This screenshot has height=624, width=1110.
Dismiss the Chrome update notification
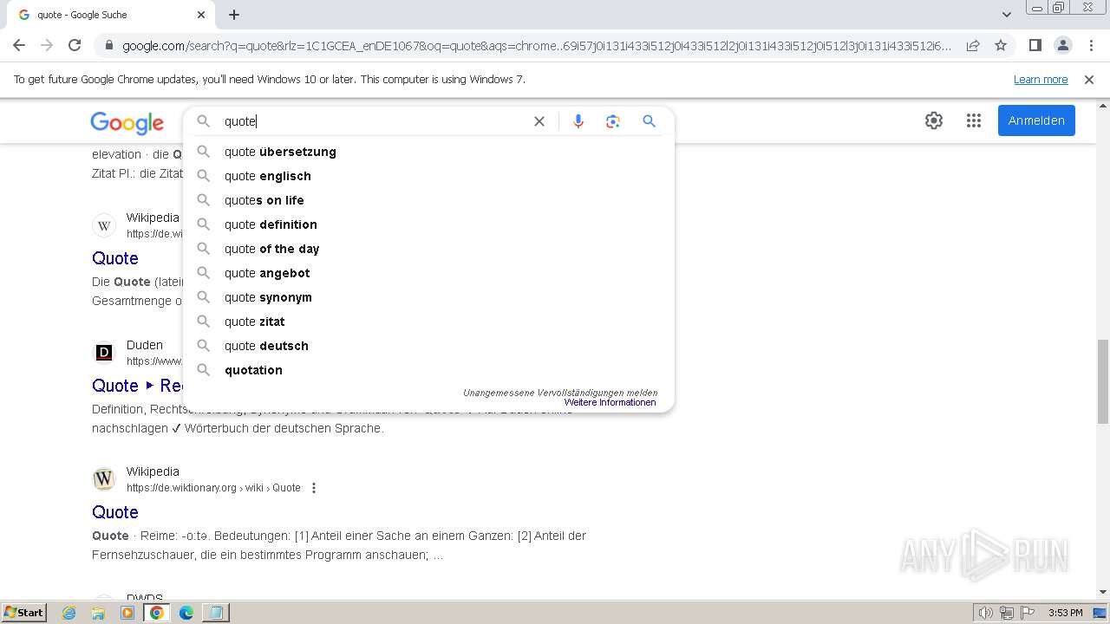1089,80
